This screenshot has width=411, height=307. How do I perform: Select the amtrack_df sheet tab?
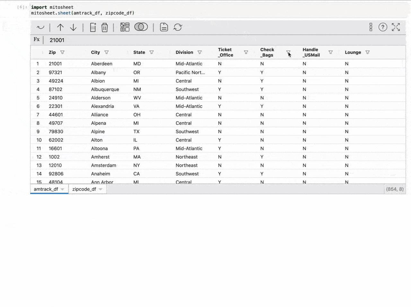46,189
